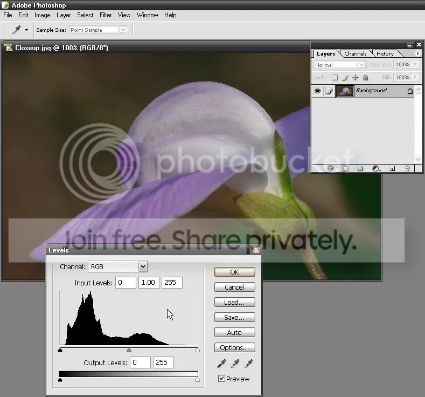Screen dimensions: 425x397
Task: Click the delete layer trash icon
Action: (x=407, y=168)
